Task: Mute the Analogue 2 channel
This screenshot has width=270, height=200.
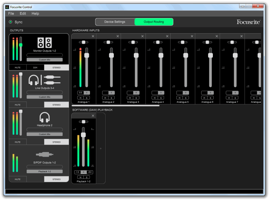Action: (x=105, y=98)
